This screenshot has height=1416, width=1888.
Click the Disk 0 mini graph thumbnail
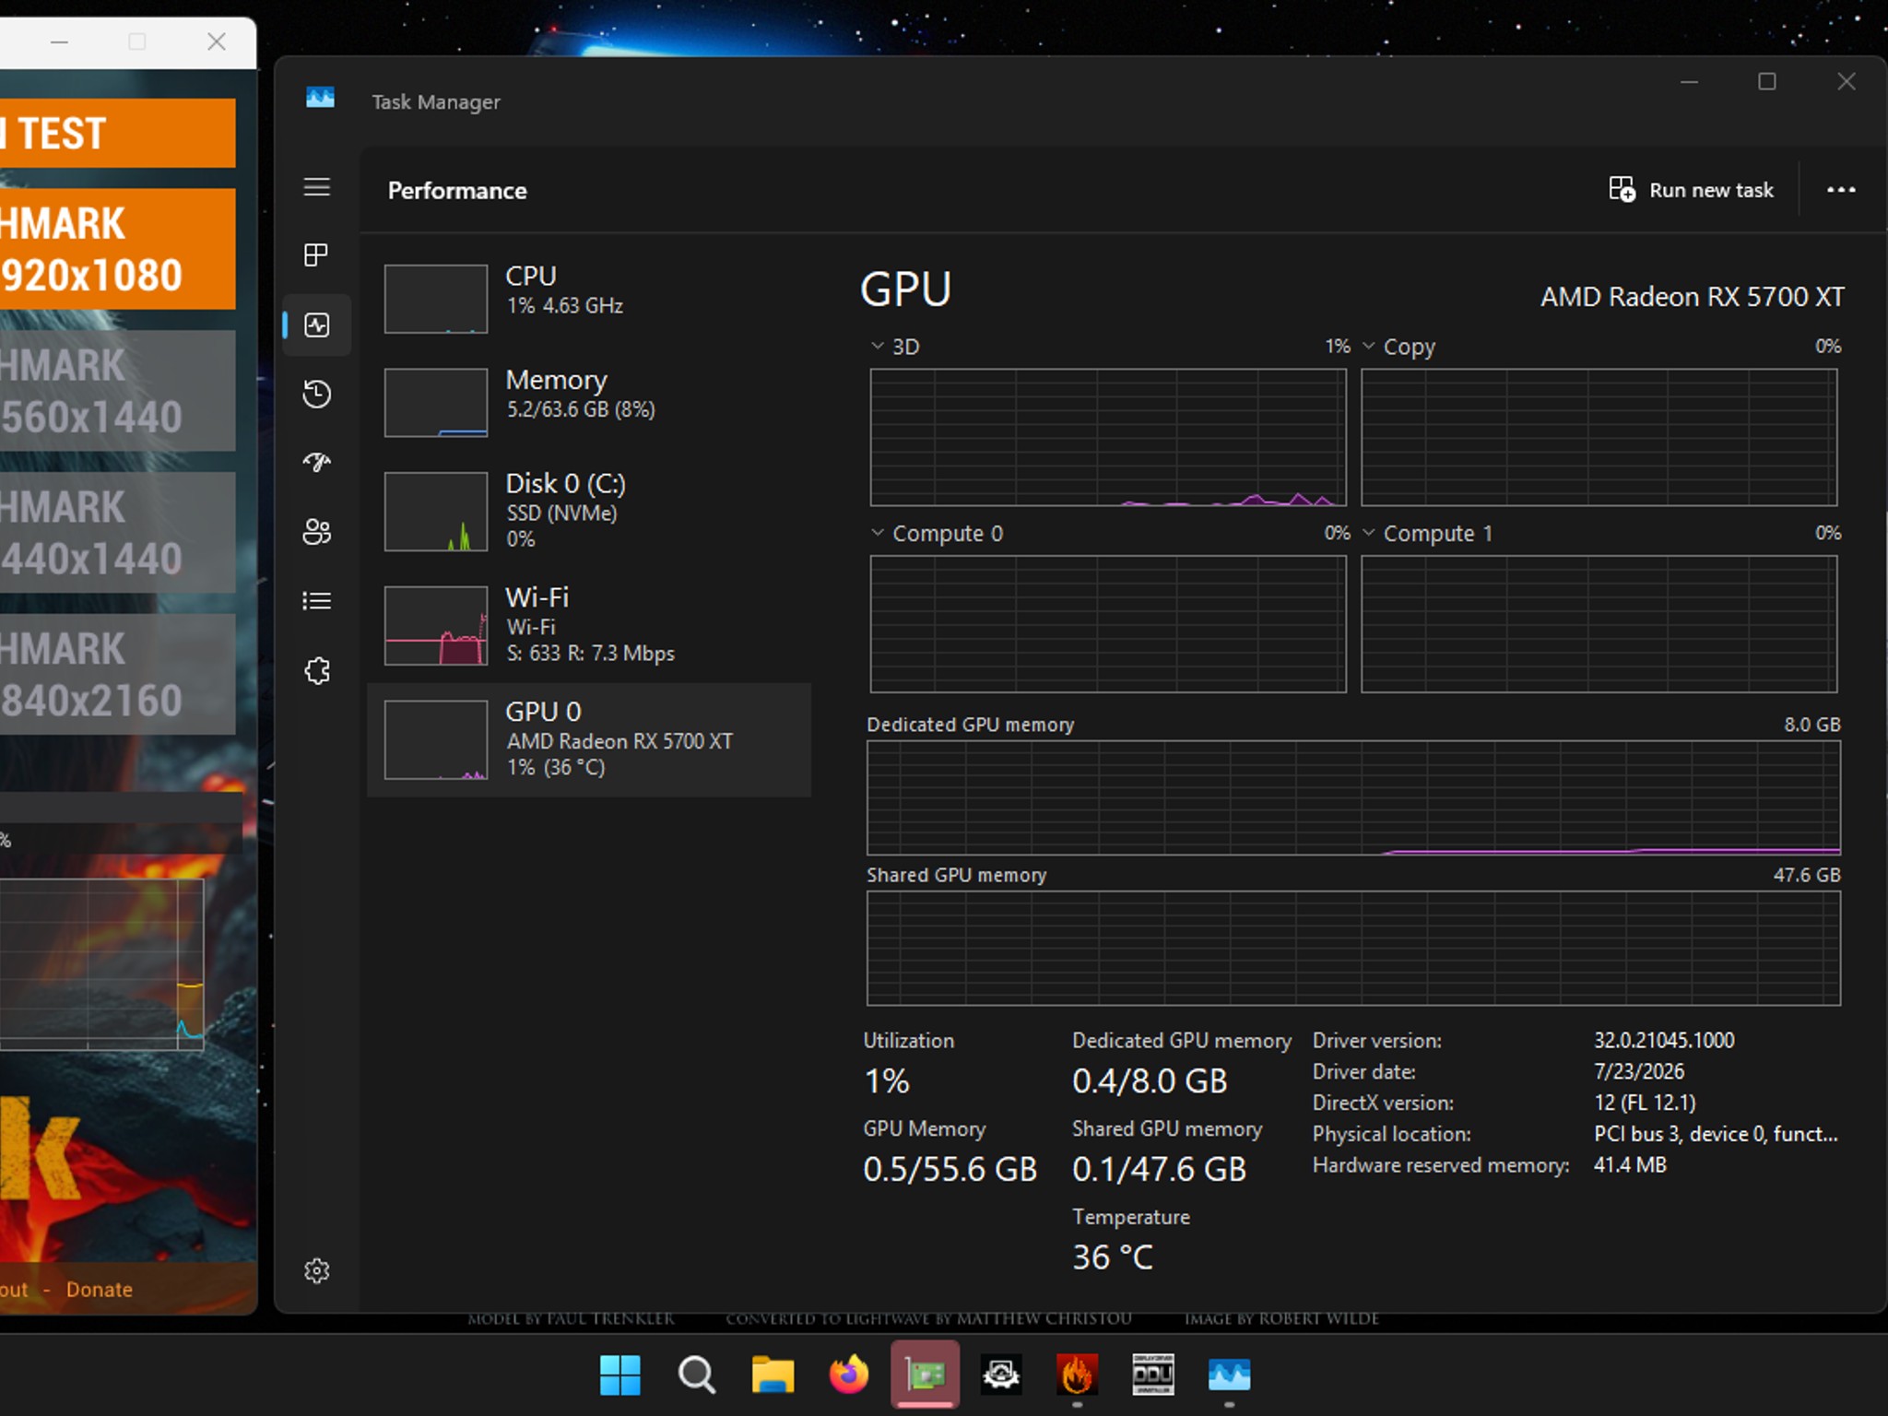click(436, 512)
